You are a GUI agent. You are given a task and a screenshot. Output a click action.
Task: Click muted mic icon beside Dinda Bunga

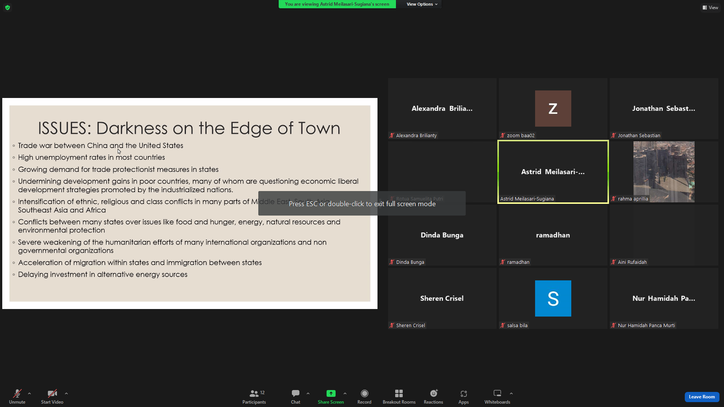pyautogui.click(x=392, y=262)
